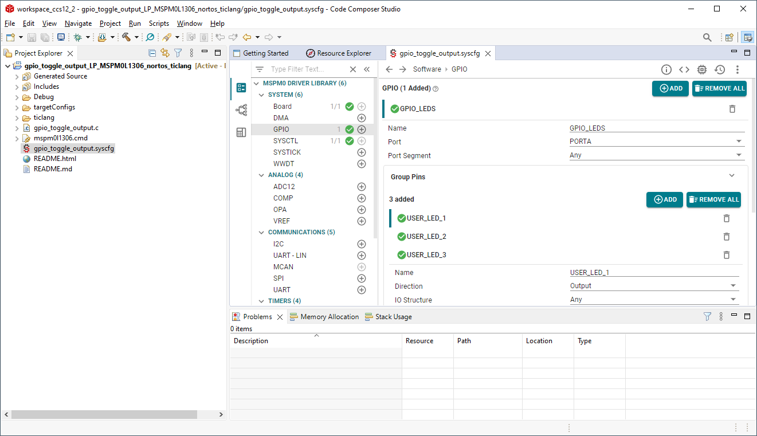Add an ADC12 instance with plus icon

click(362, 187)
